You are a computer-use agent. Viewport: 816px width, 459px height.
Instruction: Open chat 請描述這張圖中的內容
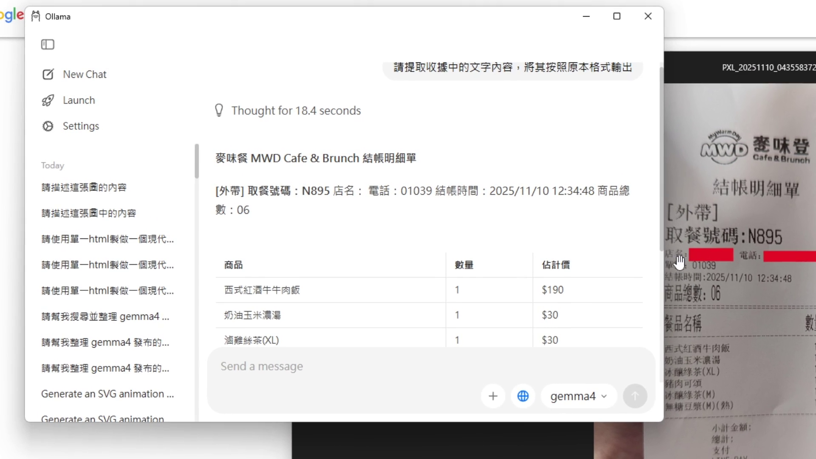point(88,213)
